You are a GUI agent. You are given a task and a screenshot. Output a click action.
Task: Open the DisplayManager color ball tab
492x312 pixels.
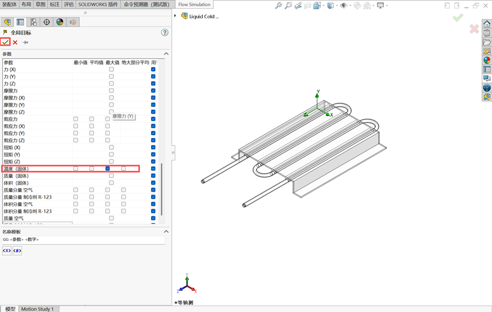60,22
